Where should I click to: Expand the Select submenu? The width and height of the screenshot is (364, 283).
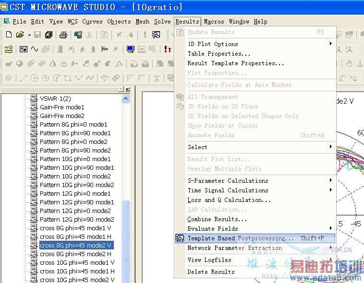click(255, 147)
